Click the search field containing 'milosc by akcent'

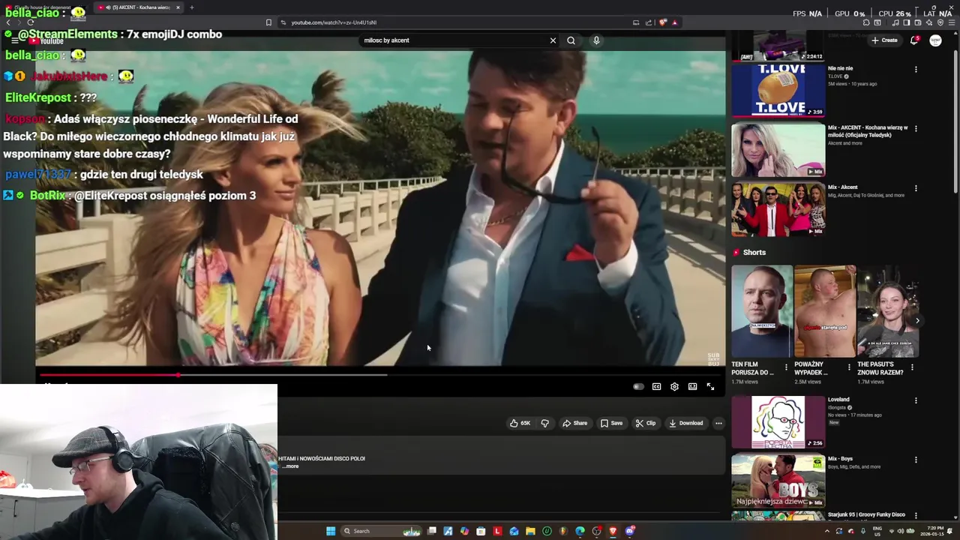454,40
